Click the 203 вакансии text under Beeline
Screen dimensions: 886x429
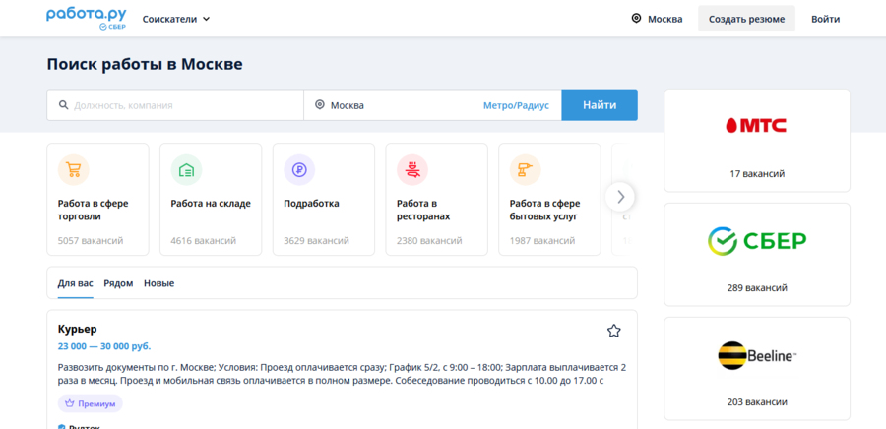click(x=757, y=402)
